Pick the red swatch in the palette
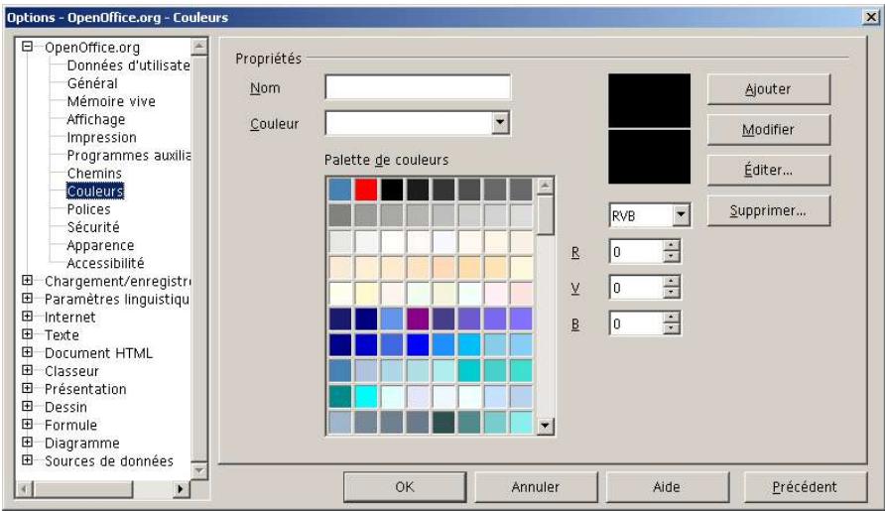 click(x=366, y=190)
